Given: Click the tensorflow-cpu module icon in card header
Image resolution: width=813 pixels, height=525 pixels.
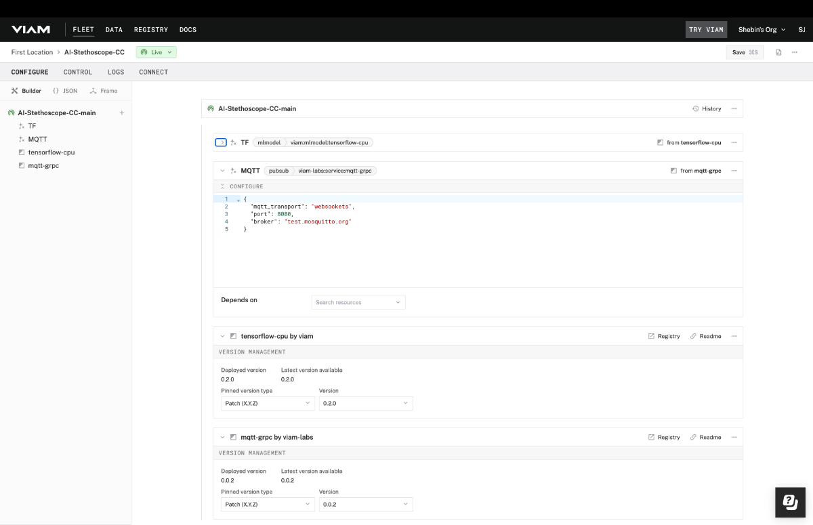Looking at the screenshot, I should pos(234,336).
